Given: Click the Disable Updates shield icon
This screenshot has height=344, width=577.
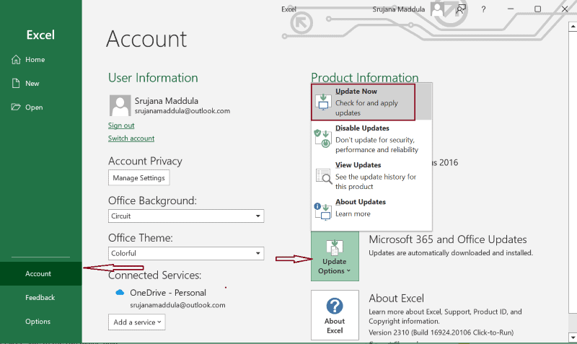Looking at the screenshot, I should (x=322, y=138).
